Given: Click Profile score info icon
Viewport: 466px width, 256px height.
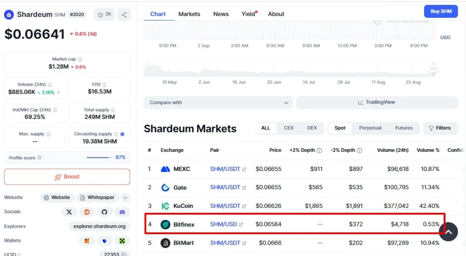Looking at the screenshot, I should (x=39, y=157).
